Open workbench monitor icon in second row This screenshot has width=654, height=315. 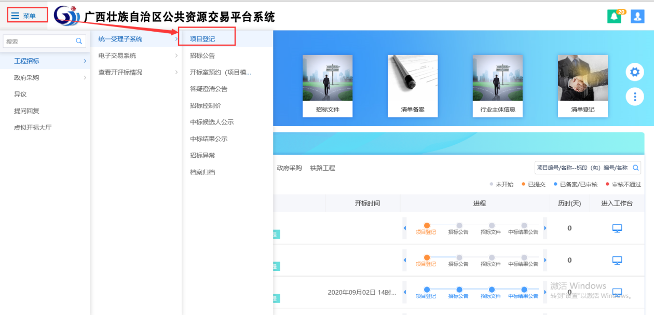tap(617, 261)
